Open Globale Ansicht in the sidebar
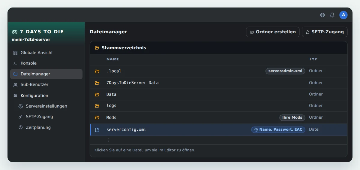Viewport: 360px width, 170px height. 46,53
